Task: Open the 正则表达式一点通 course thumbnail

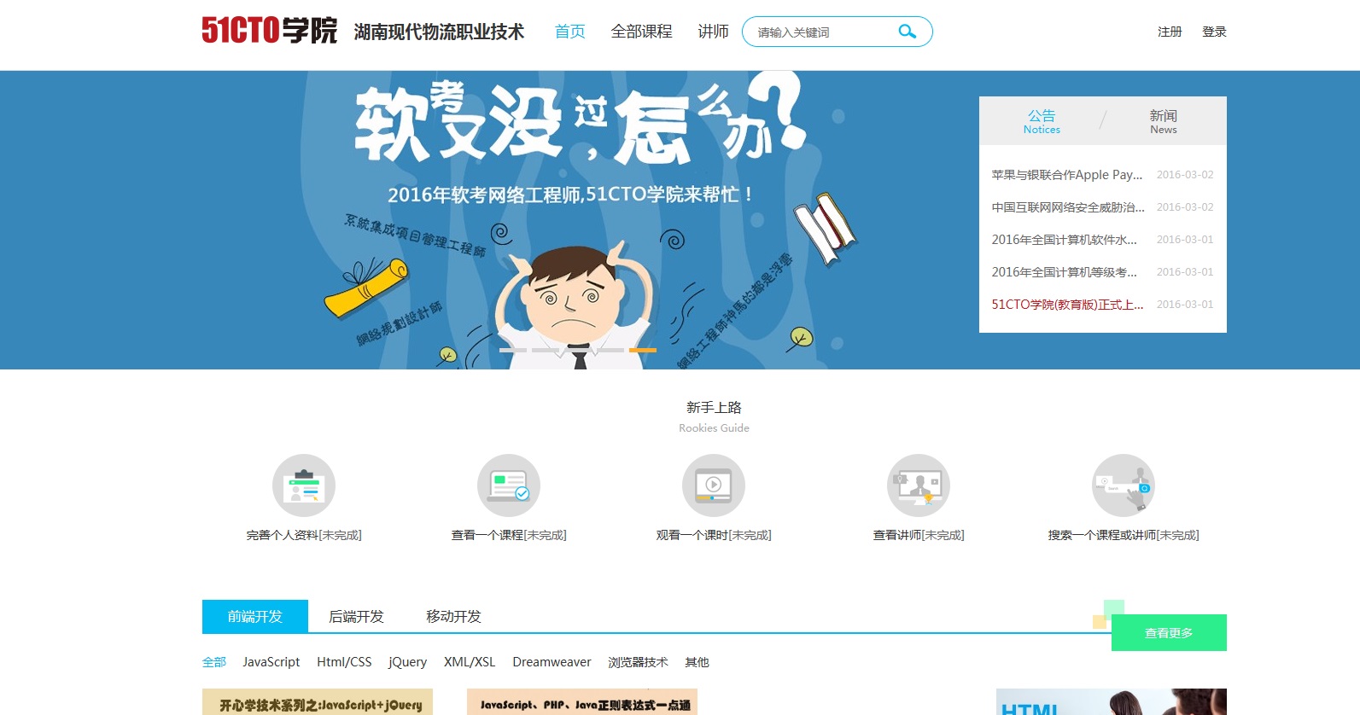Action: (582, 701)
